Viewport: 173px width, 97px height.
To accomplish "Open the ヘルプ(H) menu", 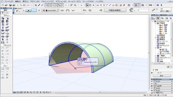I will coord(99,2).
